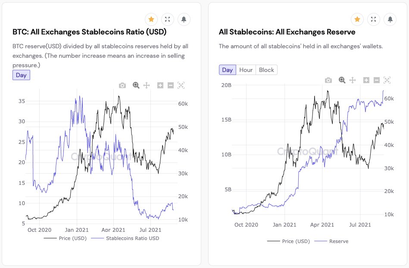Click the bell icon on Reserve chart
The width and height of the screenshot is (409, 268).
coord(390,19)
